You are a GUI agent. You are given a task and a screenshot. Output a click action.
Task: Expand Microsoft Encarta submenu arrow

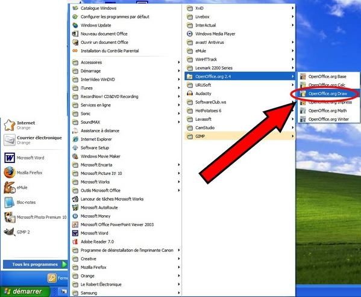pyautogui.click(x=178, y=165)
